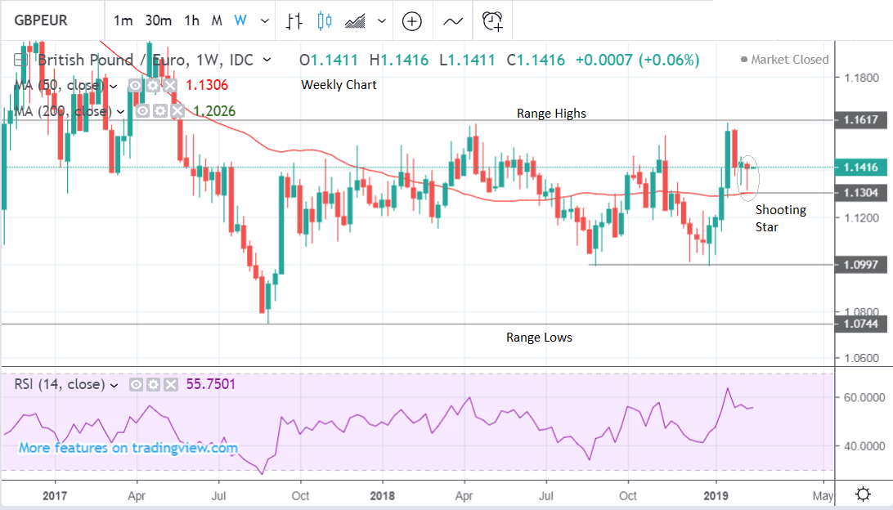Select the Shooting Star text annotation

pos(780,218)
